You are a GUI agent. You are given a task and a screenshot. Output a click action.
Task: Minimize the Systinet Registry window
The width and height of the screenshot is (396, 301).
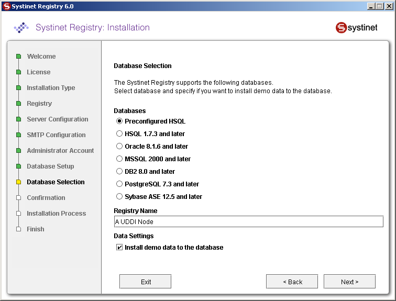pos(370,6)
